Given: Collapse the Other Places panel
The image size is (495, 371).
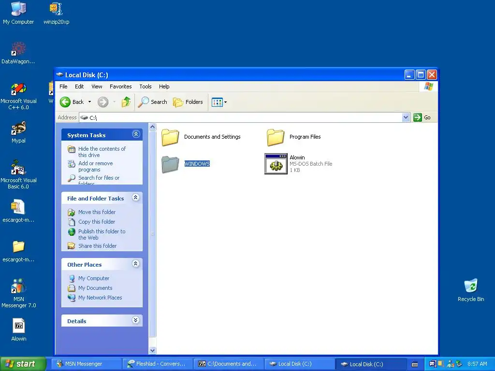Looking at the screenshot, I should click(136, 264).
